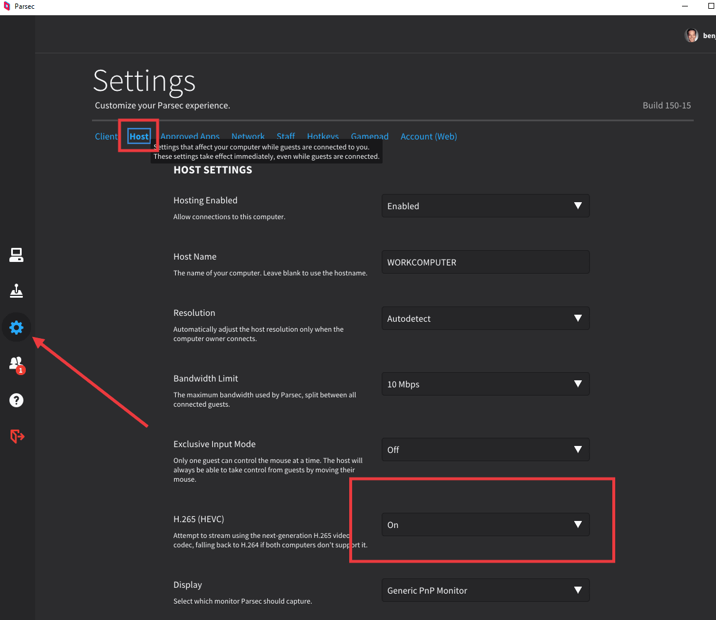Image resolution: width=716 pixels, height=620 pixels.
Task: Open the Computers icon in sidebar
Action: tap(16, 255)
